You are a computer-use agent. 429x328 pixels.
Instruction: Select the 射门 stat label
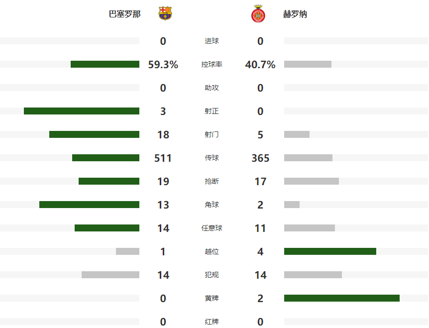(212, 134)
